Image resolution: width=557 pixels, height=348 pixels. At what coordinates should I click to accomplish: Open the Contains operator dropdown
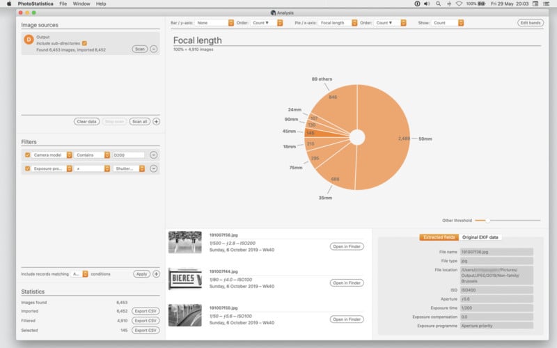92,155
